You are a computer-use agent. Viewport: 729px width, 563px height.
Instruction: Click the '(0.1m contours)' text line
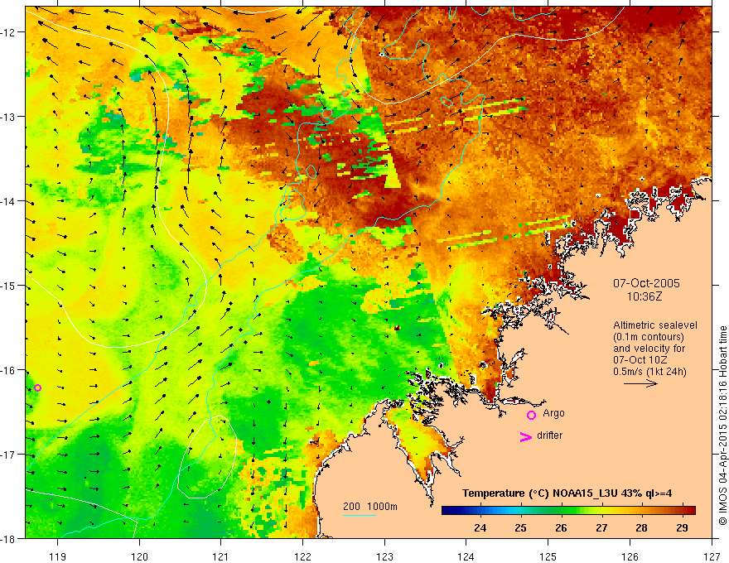(x=649, y=337)
